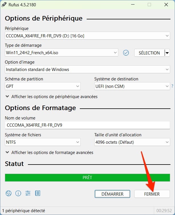Open the application settings sliders icon
The width and height of the screenshot is (175, 215).
point(28,193)
